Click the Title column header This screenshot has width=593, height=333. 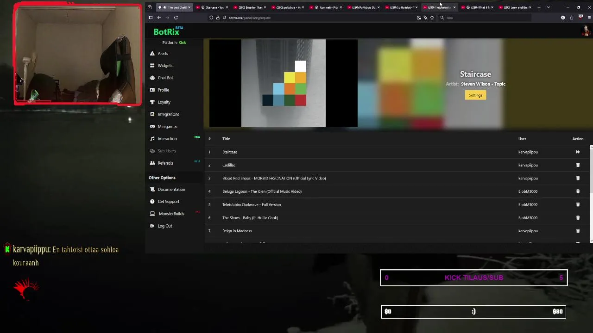(226, 139)
